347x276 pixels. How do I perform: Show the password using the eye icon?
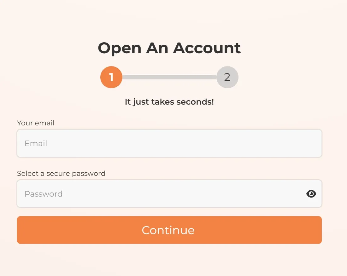[x=311, y=194]
